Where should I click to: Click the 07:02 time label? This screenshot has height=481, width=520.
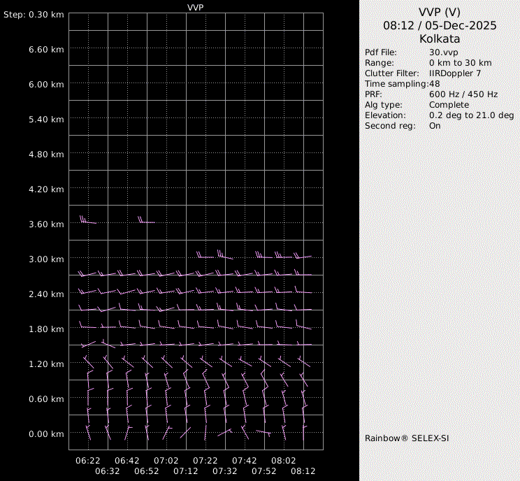tap(166, 461)
